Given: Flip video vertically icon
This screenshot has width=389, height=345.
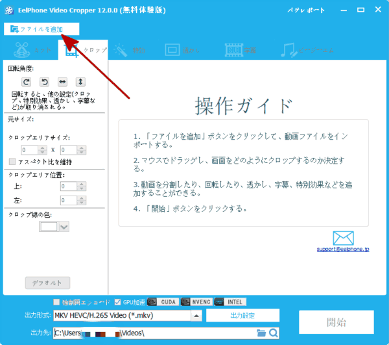Looking at the screenshot, I should 80,82.
